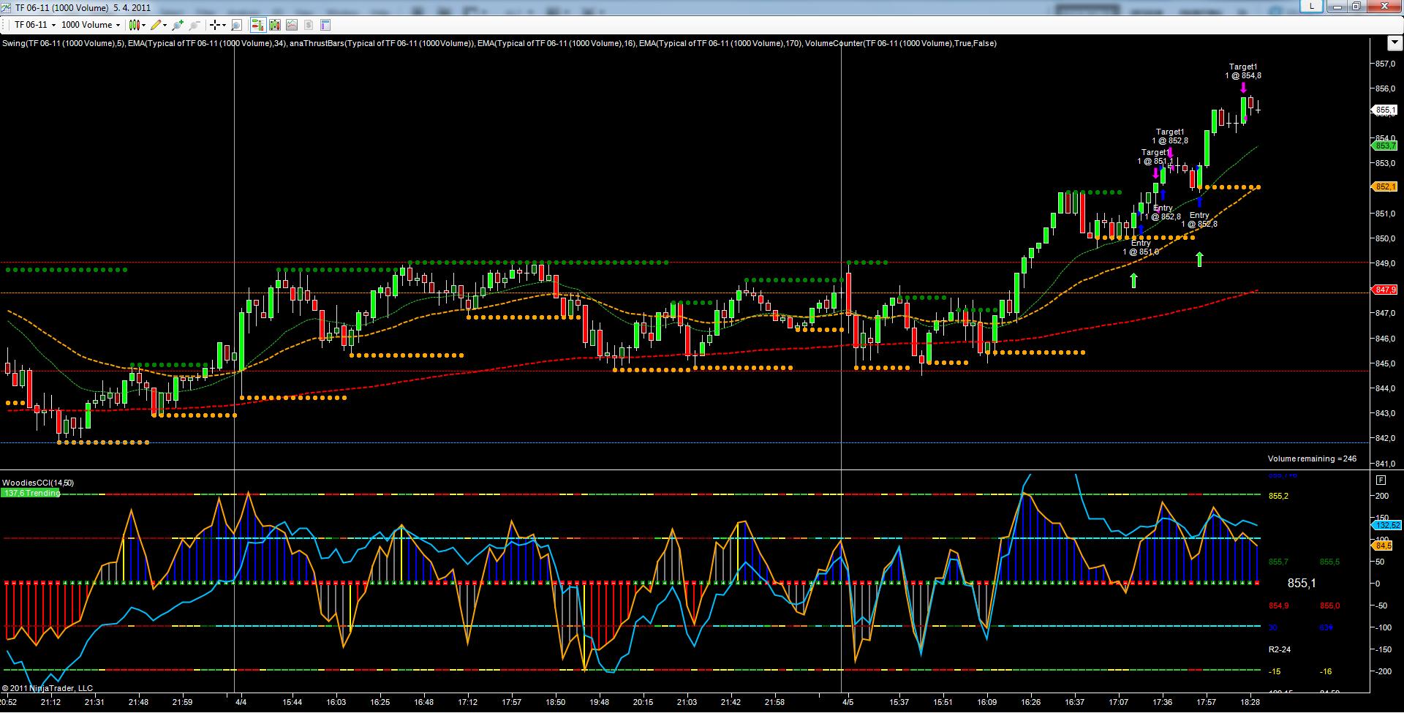The image size is (1404, 713).
Task: Click the zoom frame magnifier icon
Action: (x=236, y=25)
